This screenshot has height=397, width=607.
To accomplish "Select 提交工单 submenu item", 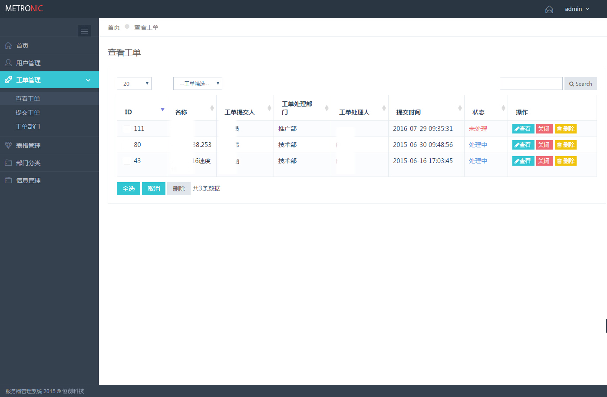I will 49,113.
